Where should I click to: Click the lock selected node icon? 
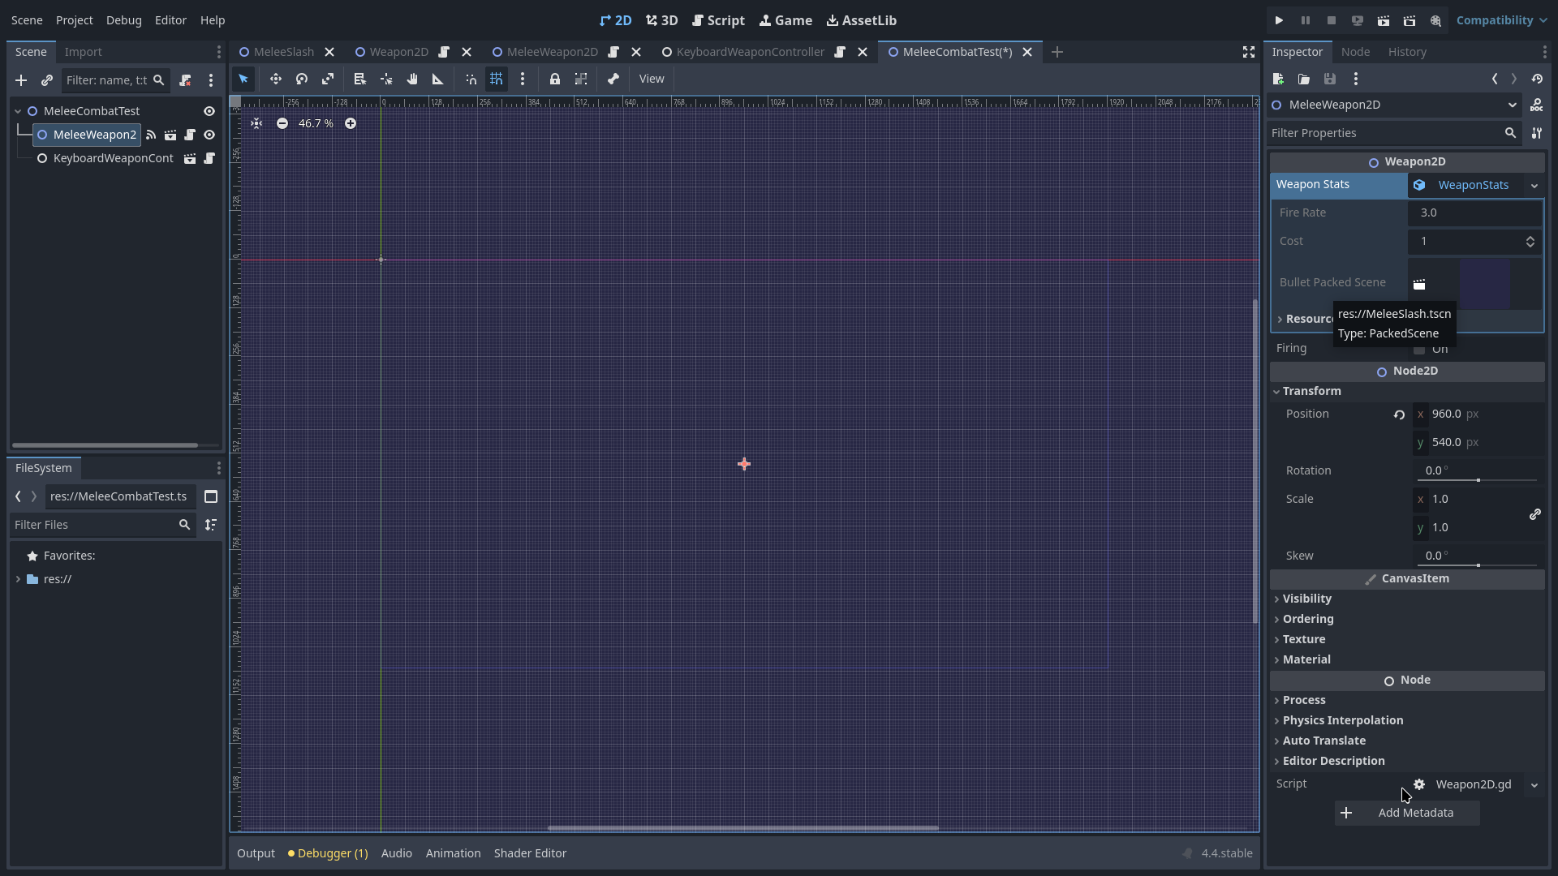pos(555,79)
